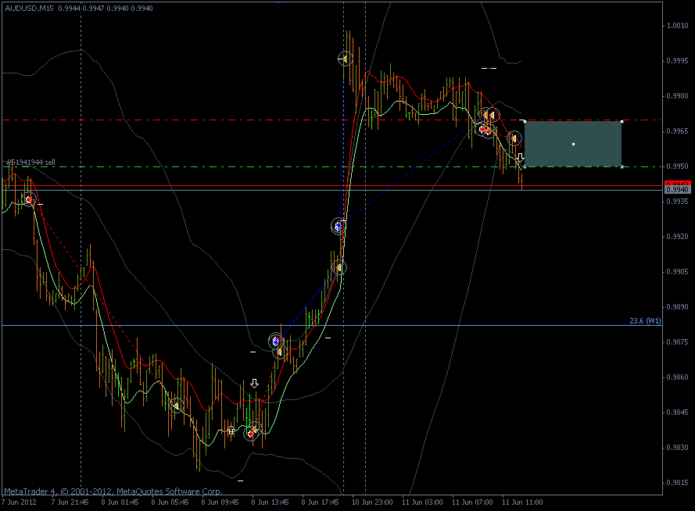Viewport: 695px width, 511px height.
Task: Click the 7 Jun 2012 time label
Action: click(x=19, y=502)
